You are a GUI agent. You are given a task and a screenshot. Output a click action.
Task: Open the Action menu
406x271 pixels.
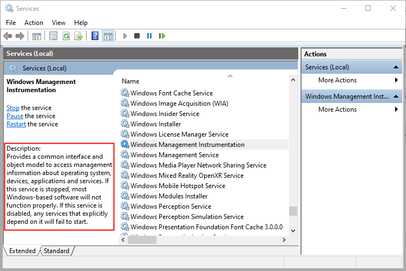(34, 23)
